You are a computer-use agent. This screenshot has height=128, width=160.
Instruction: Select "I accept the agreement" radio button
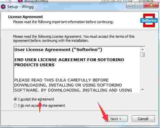[x=15, y=99]
